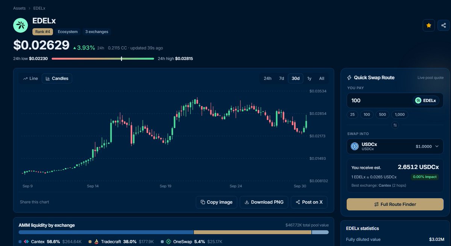Screen dimensions: 451x246
Task: Click the 3 exchanges tag
Action: tap(97, 32)
